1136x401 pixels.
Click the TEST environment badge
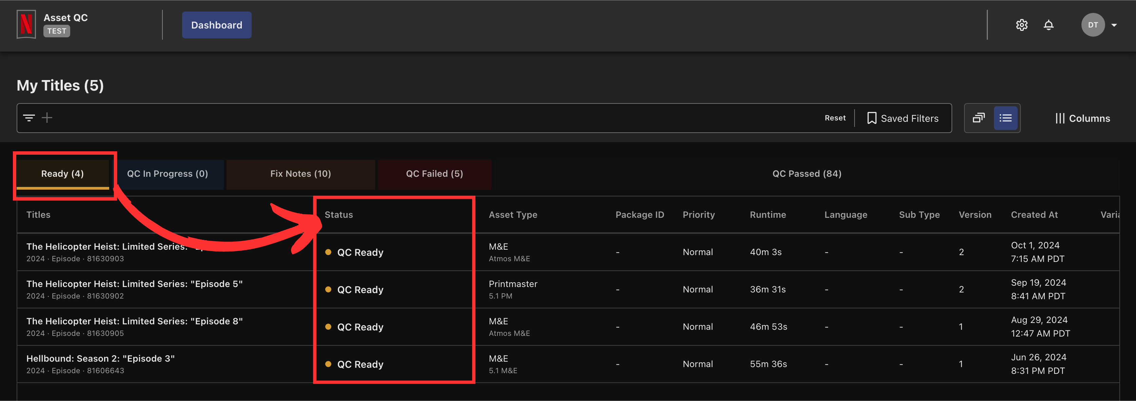coord(56,31)
